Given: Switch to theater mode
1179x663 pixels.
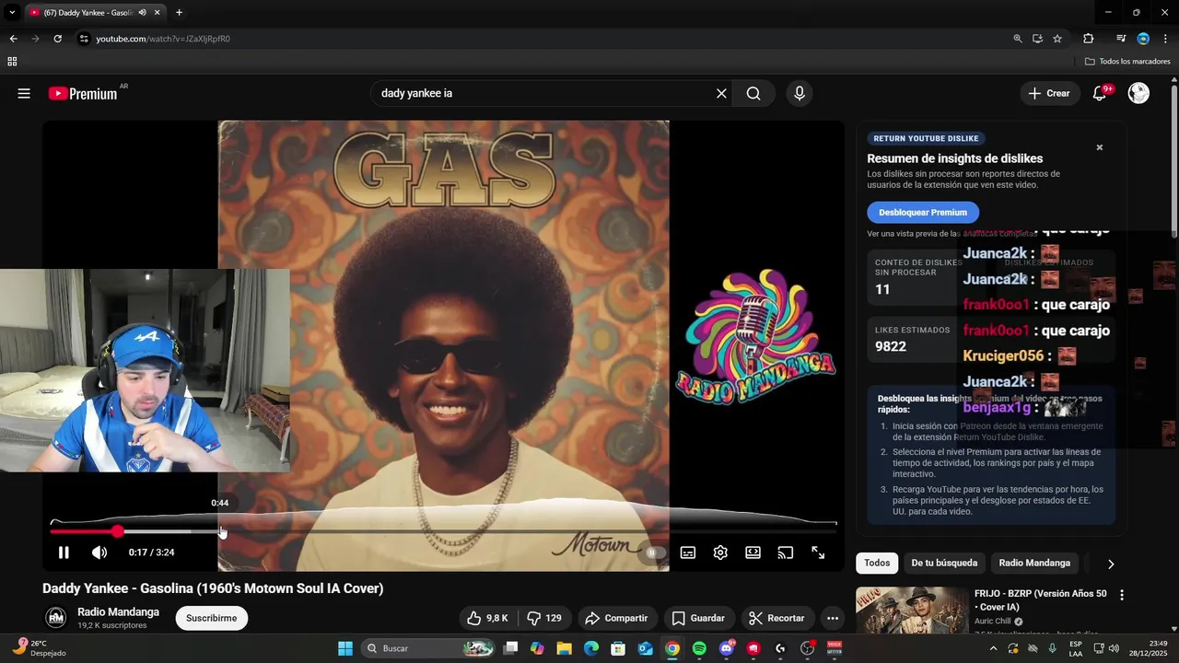Looking at the screenshot, I should coord(753,552).
